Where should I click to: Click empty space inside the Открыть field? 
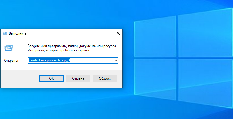click(x=91, y=61)
